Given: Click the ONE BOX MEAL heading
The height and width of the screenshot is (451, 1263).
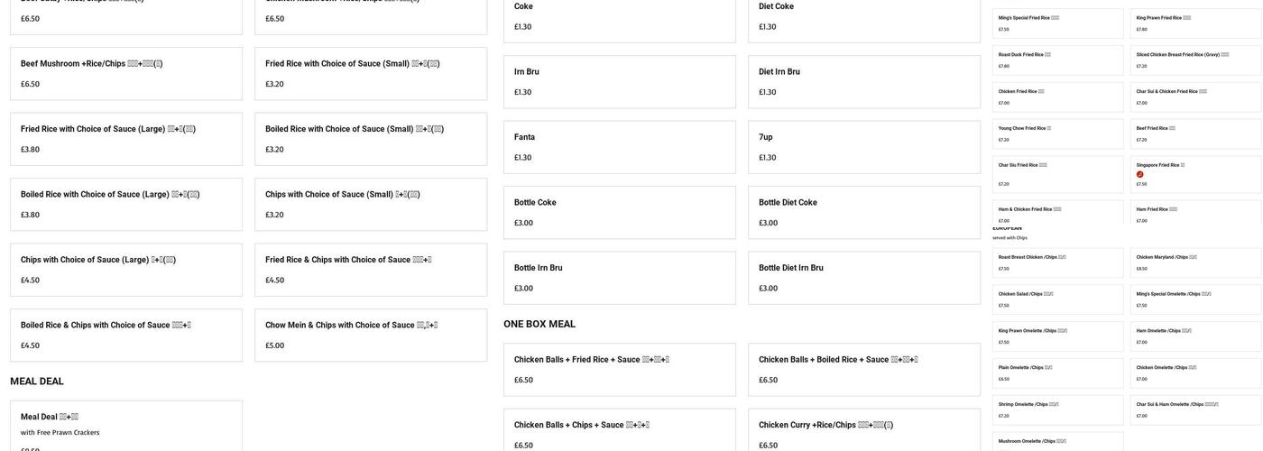Looking at the screenshot, I should tap(539, 324).
